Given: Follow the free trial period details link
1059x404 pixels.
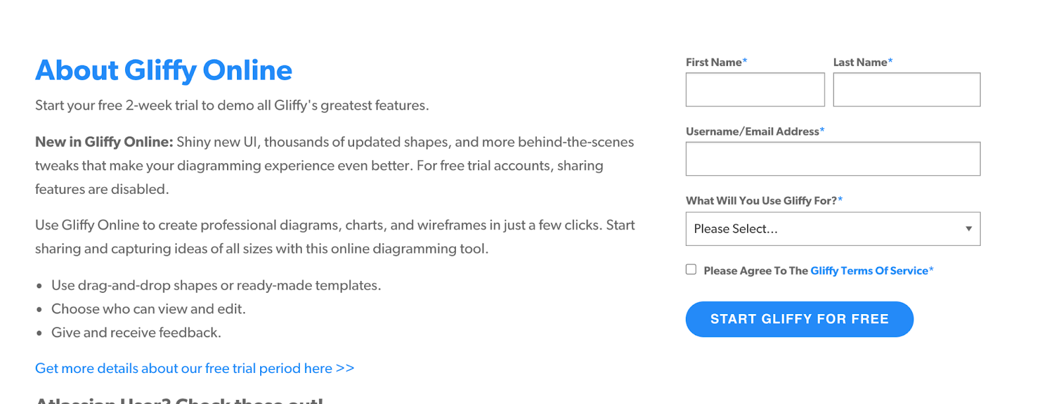Looking at the screenshot, I should tap(195, 368).
